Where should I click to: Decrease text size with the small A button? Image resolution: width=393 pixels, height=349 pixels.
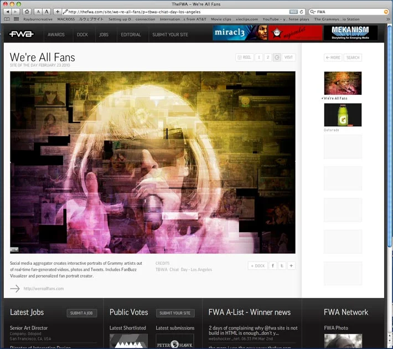click(38, 12)
